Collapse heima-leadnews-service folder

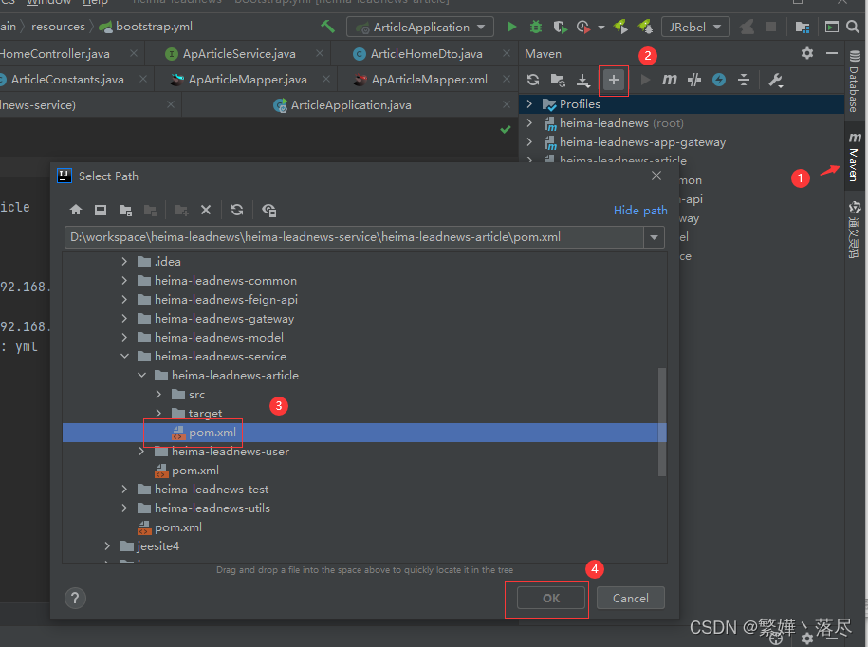coord(124,357)
